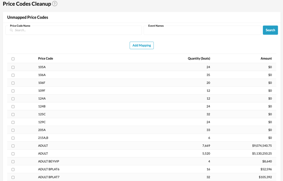
Task: Check the 125C price code row
Action: coord(13,114)
